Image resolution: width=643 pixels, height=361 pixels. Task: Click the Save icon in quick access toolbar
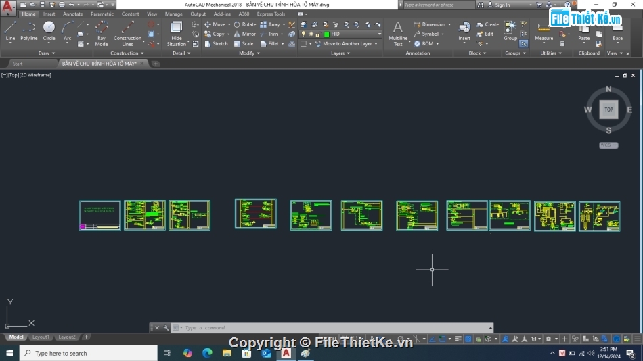point(42,5)
